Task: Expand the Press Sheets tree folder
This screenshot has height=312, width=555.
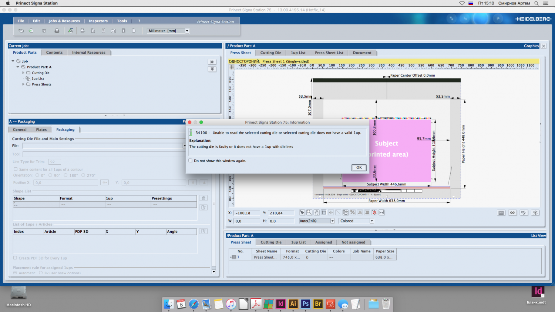Action: tap(23, 84)
